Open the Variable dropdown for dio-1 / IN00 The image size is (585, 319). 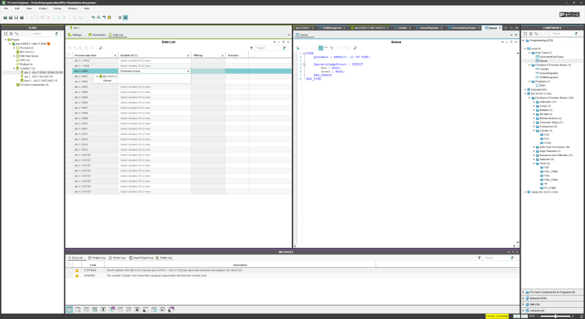(x=188, y=71)
